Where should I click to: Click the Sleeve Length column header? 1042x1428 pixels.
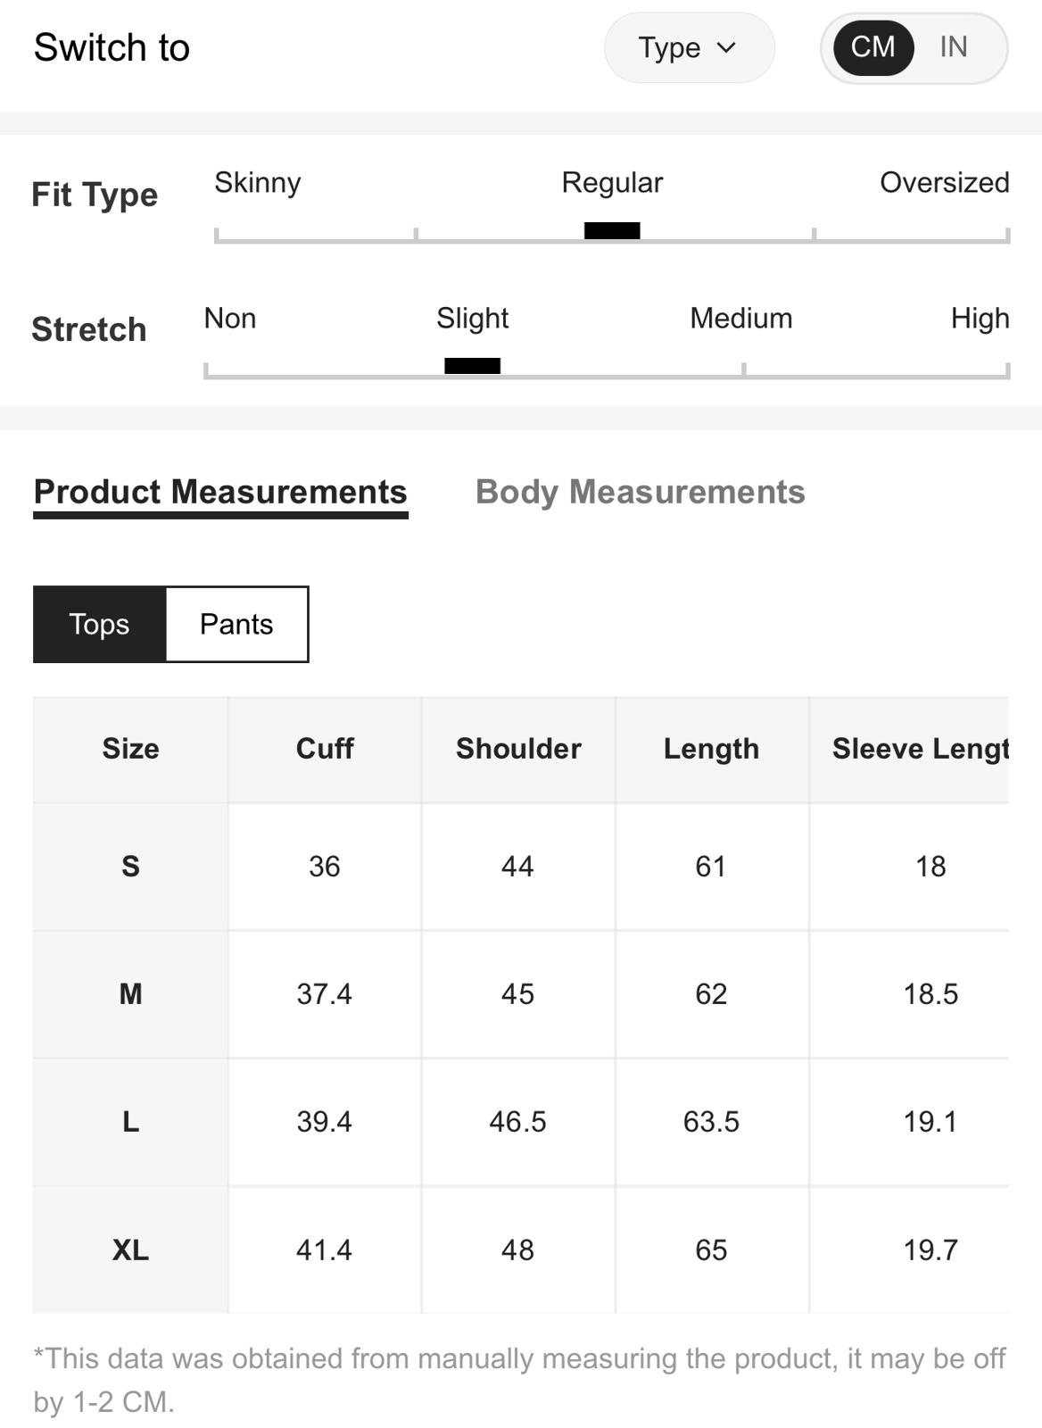[x=910, y=749]
